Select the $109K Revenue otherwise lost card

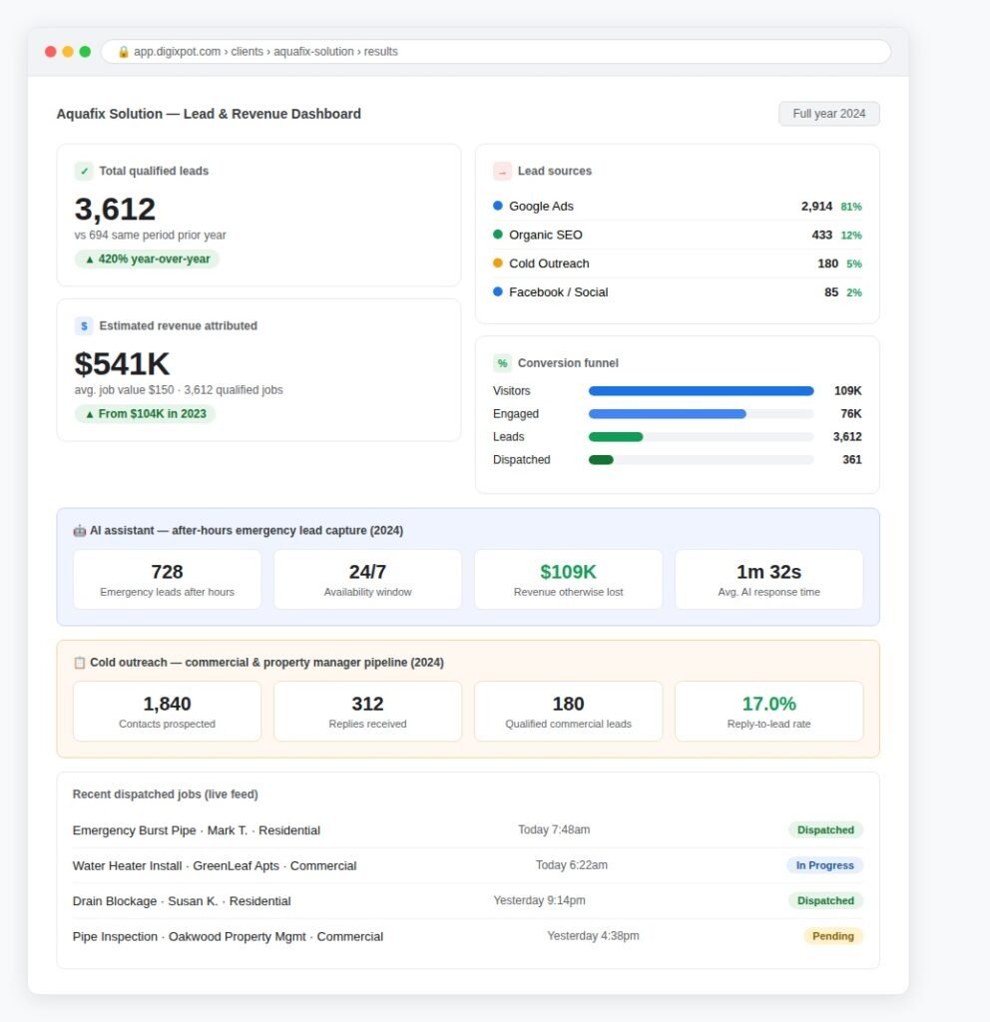click(x=568, y=580)
